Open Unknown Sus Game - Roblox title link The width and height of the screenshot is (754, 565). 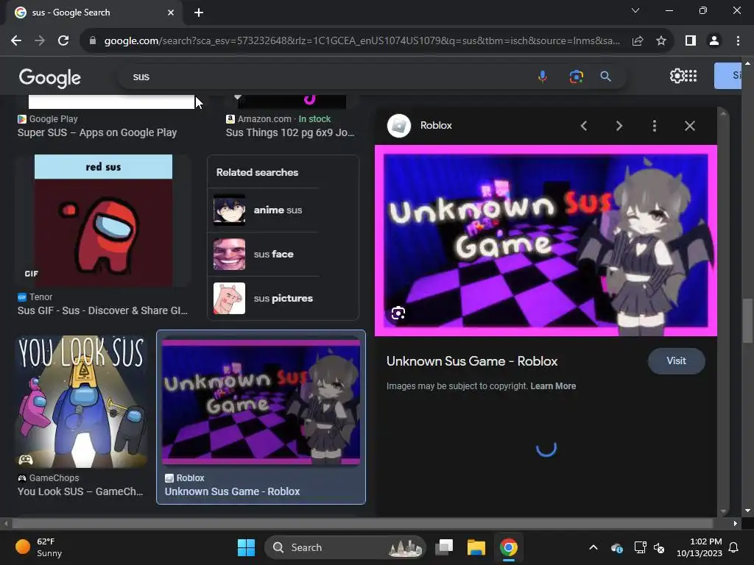(472, 361)
